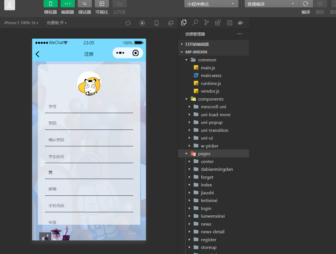Expand the mescroll-uni folder
This screenshot has height=254, width=336.
coord(213,107)
